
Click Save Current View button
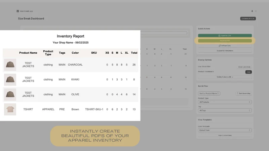pyautogui.click(x=225, y=136)
